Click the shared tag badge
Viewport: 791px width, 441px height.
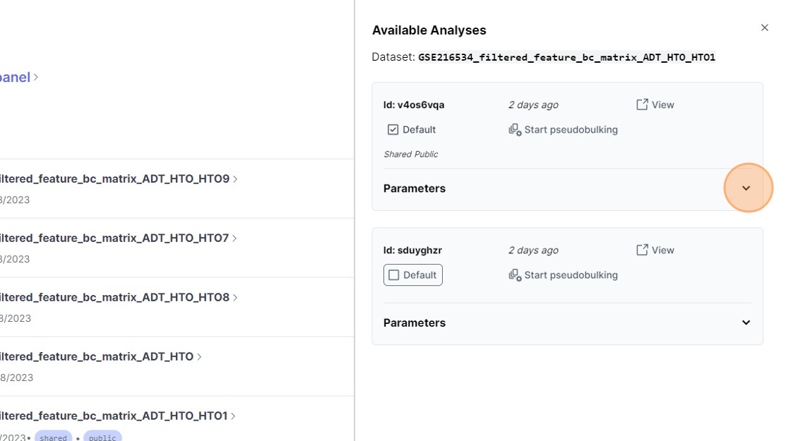(53, 437)
